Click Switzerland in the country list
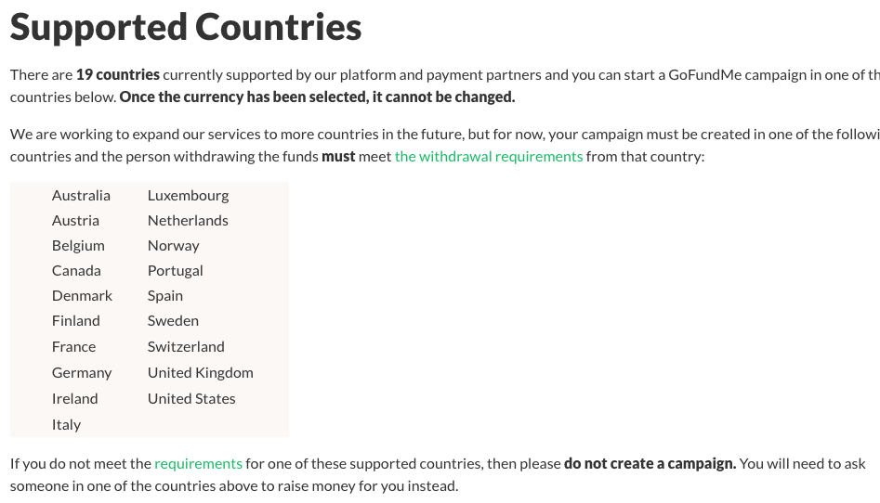 (x=186, y=346)
